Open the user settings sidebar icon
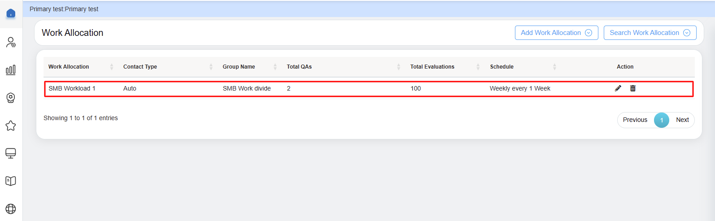This screenshot has width=715, height=221. coord(11,42)
